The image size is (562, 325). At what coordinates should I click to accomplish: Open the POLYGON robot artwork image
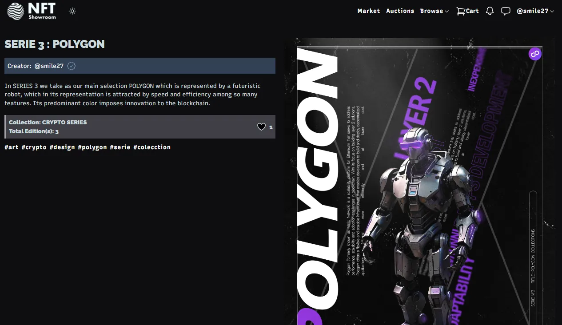pos(420,181)
